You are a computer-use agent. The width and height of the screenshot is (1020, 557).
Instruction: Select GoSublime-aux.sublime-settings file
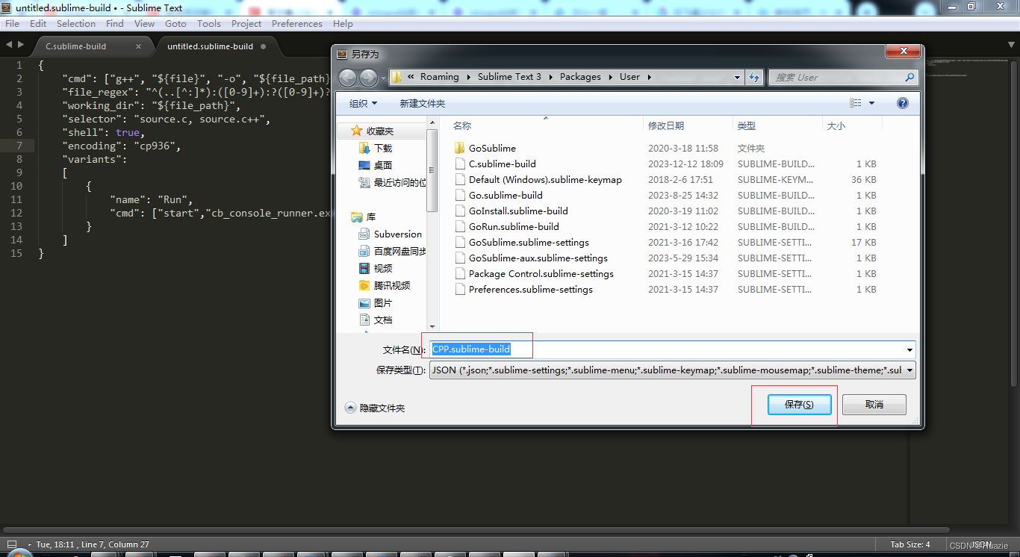[x=538, y=258]
